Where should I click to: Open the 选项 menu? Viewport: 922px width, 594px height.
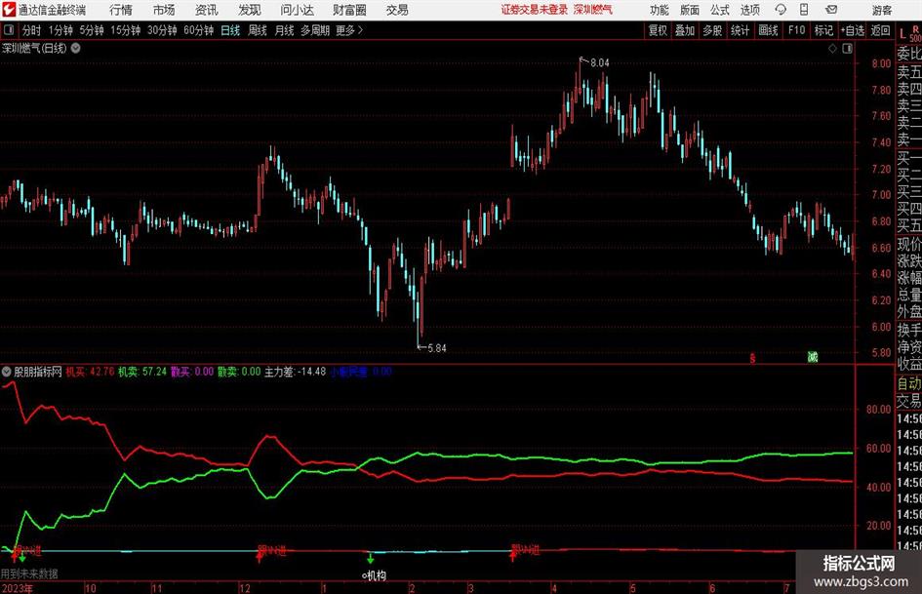pos(749,10)
